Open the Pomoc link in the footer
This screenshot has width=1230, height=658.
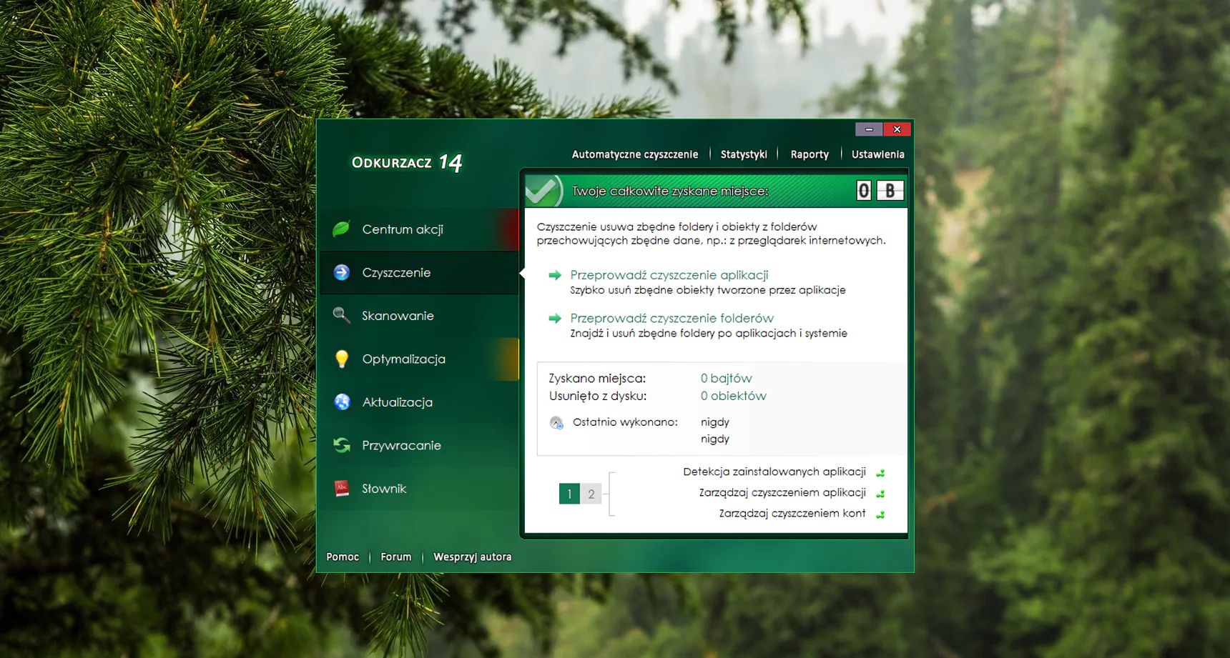343,557
